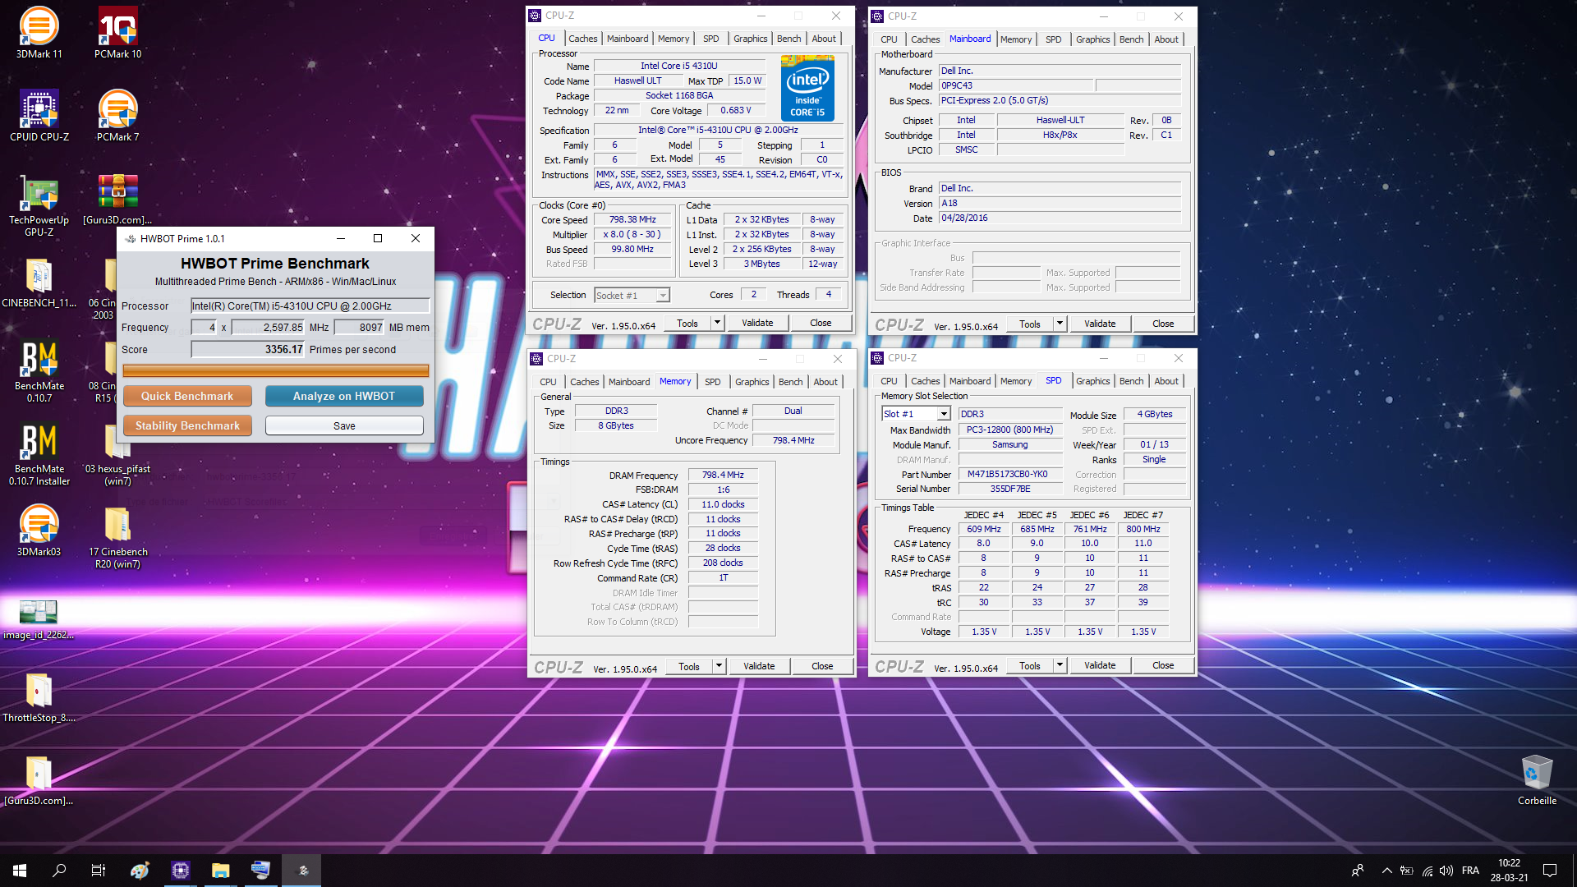This screenshot has width=1577, height=887.
Task: Click the taskbar search magnifier icon
Action: pos(59,871)
